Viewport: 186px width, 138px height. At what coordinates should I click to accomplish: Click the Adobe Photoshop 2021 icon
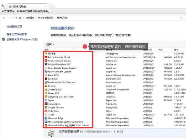point(46,64)
